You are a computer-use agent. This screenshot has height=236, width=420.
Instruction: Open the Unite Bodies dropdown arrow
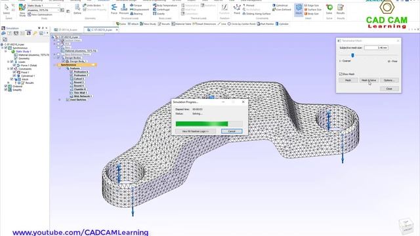[103, 5]
